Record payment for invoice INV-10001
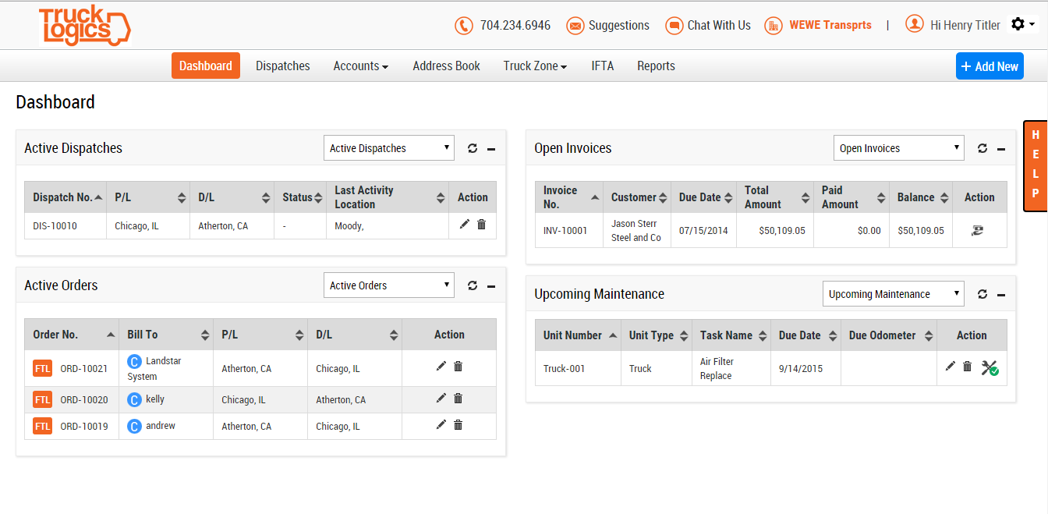 click(x=979, y=230)
